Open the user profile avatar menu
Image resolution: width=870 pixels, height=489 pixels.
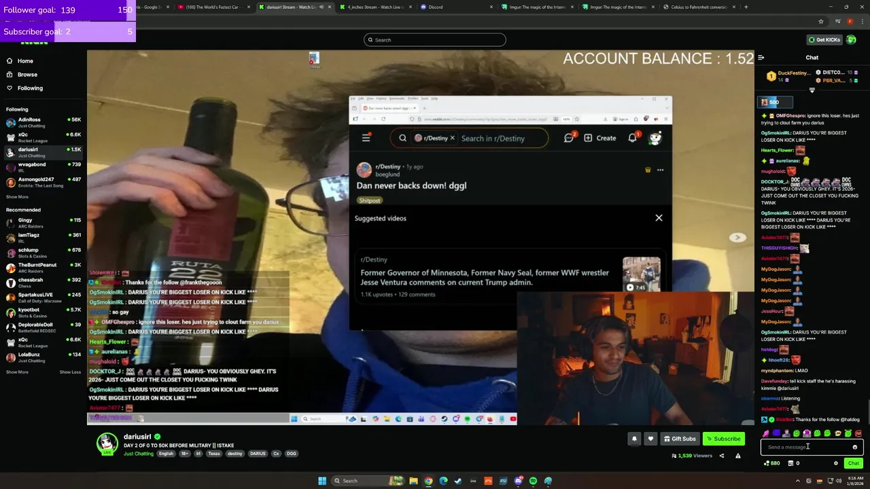tap(850, 39)
